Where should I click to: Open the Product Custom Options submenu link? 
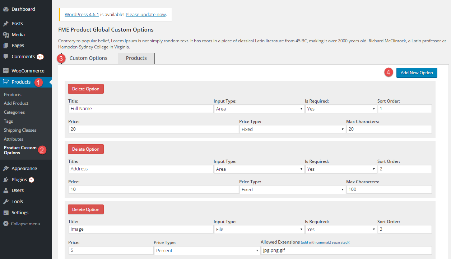[20, 150]
